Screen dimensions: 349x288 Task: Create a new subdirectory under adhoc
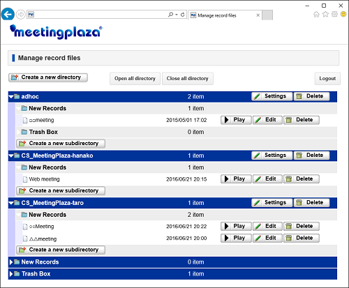point(61,144)
